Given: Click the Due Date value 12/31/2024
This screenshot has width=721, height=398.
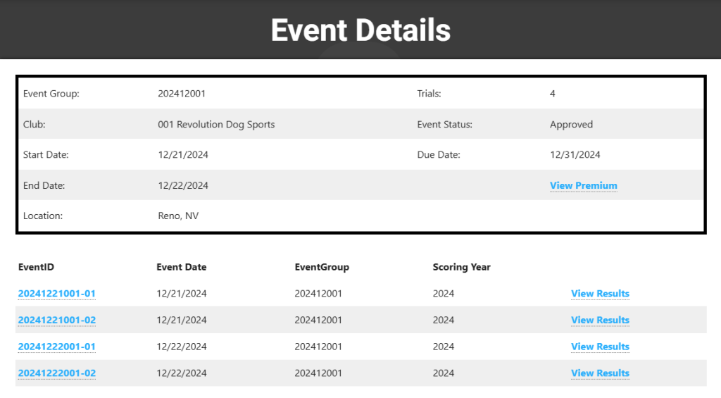Looking at the screenshot, I should point(575,155).
